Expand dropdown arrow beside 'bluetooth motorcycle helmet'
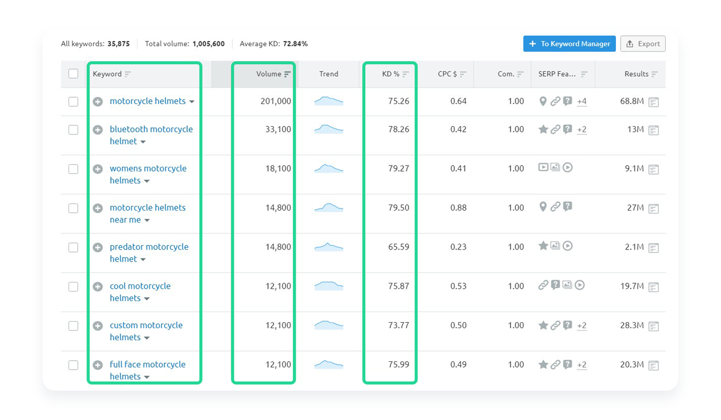Screen dimensions: 721x420 143,142
